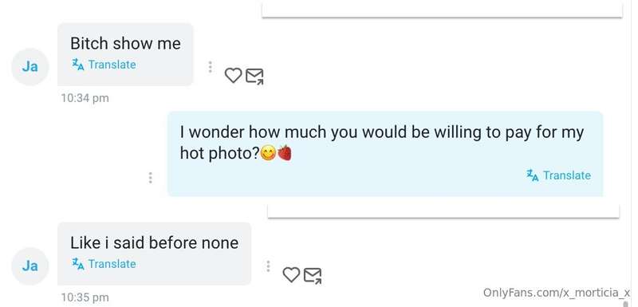Translate the "Like i said before none" message
This screenshot has width=638, height=307.
coord(104,264)
